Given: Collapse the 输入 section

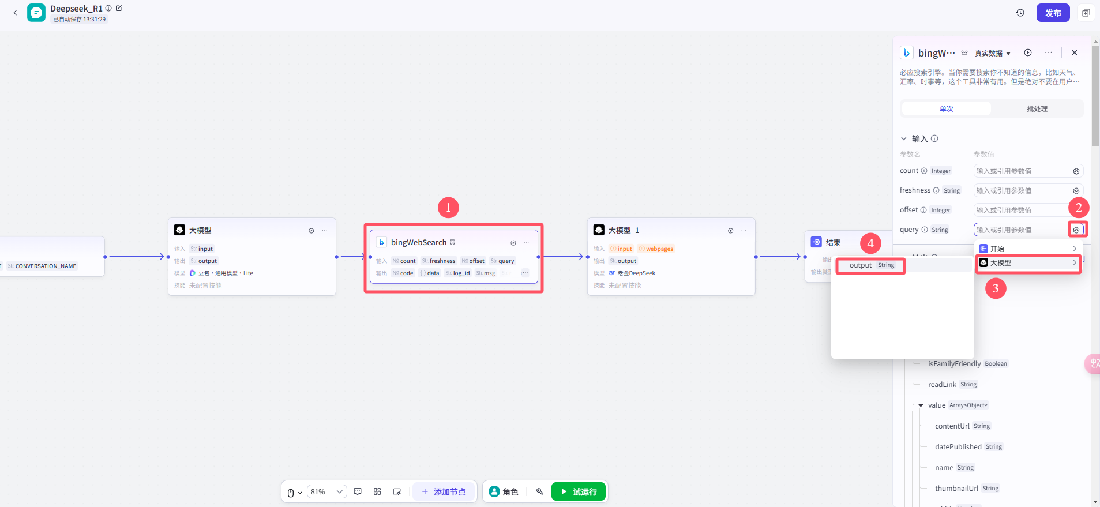Looking at the screenshot, I should pyautogui.click(x=904, y=139).
